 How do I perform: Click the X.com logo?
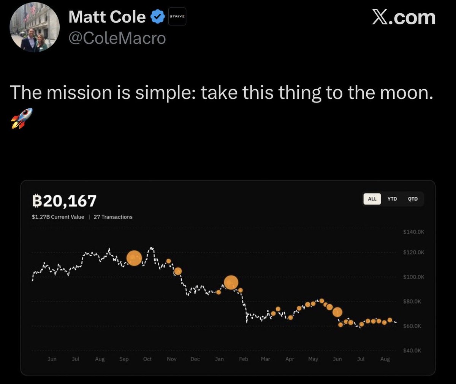coord(403,17)
